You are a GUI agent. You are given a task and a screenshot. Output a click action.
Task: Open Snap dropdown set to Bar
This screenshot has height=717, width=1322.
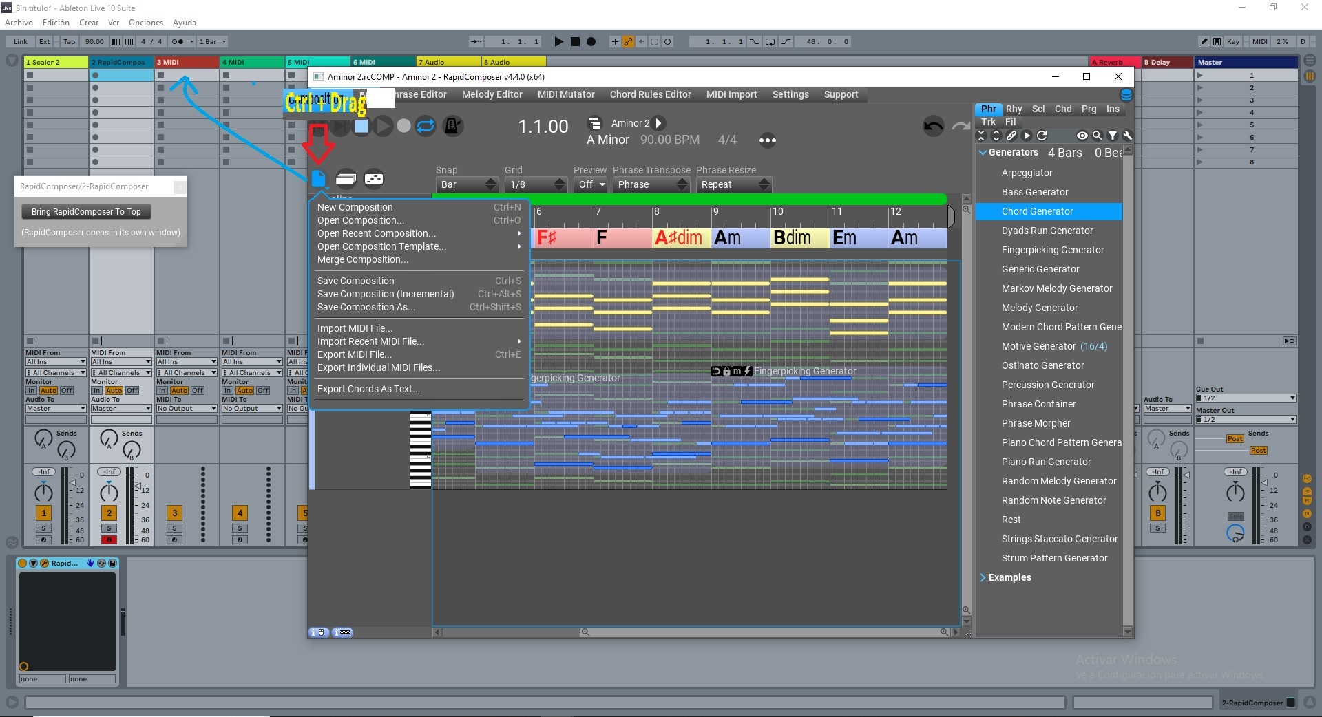click(466, 184)
